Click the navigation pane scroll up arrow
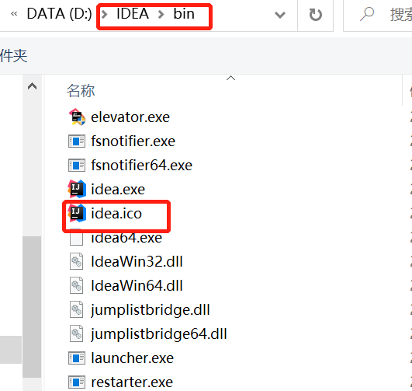The height and width of the screenshot is (391, 412). coord(32,86)
